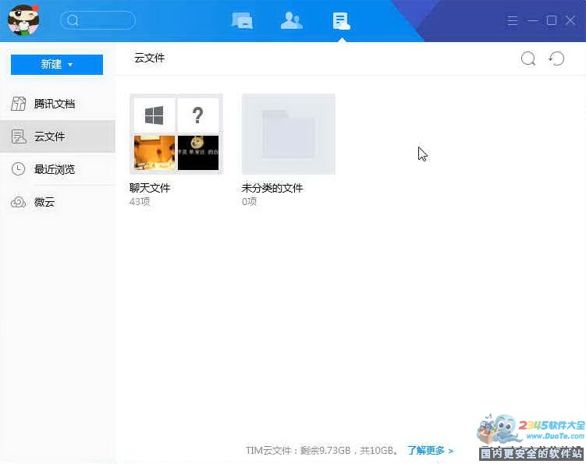
Task: Click the 聊天文件 folder name
Action: coord(150,188)
